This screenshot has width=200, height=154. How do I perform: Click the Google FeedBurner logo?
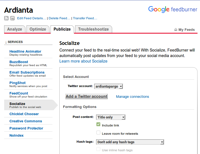[173, 9]
